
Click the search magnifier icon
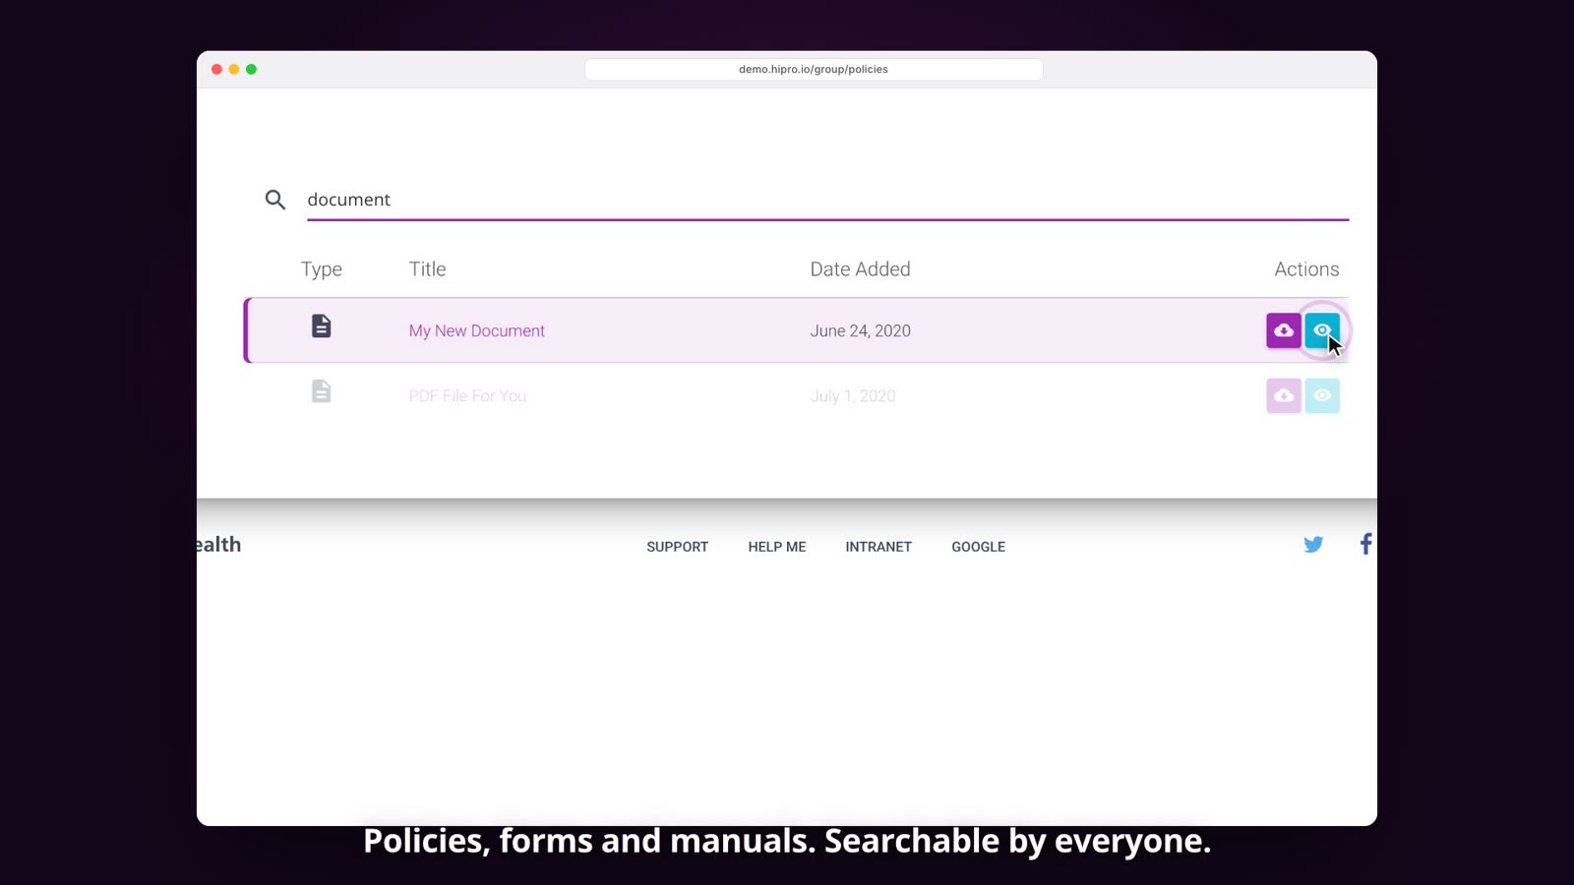(x=275, y=200)
